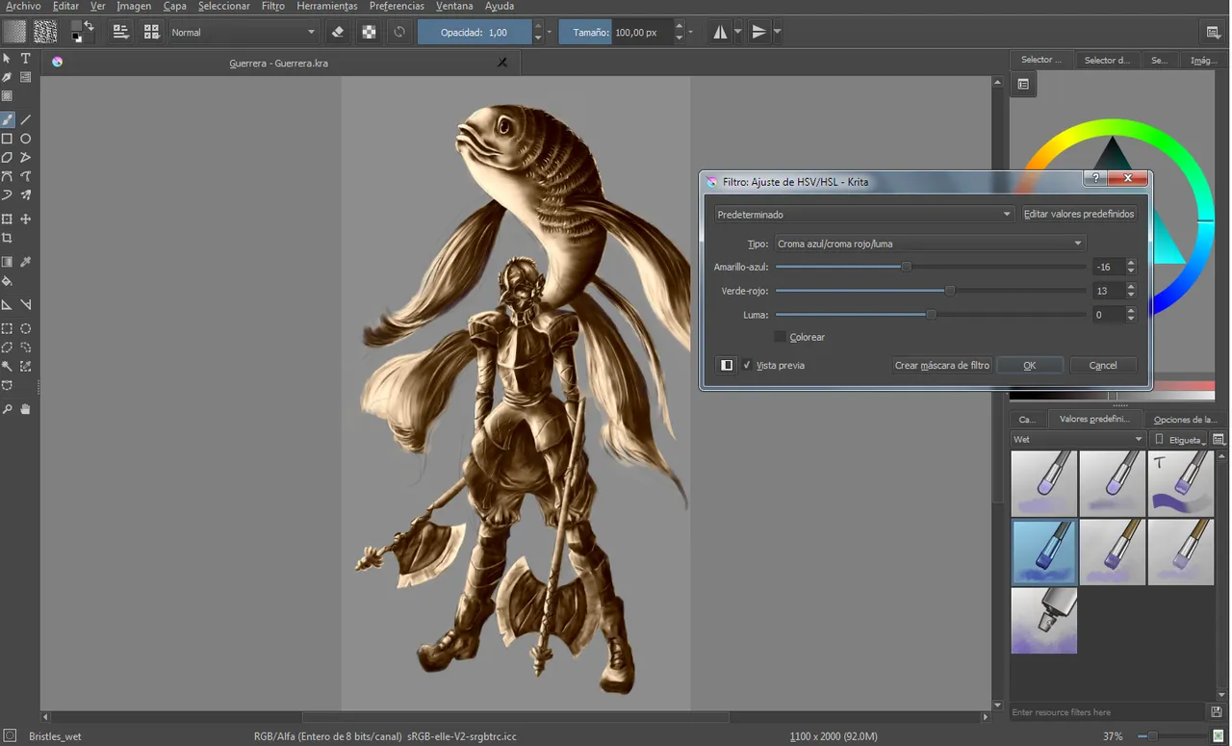
Task: Close the Guerrera.kra document tab
Action: point(501,63)
